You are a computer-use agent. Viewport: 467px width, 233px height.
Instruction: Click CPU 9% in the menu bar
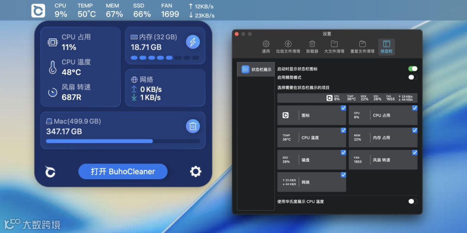click(61, 10)
